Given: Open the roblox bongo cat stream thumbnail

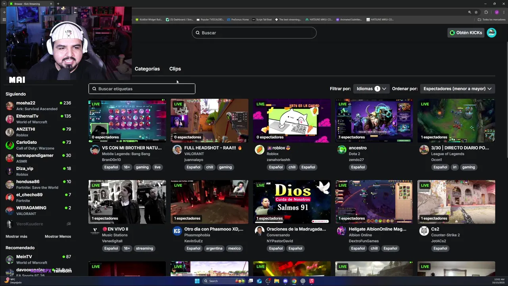Looking at the screenshot, I should (x=292, y=121).
